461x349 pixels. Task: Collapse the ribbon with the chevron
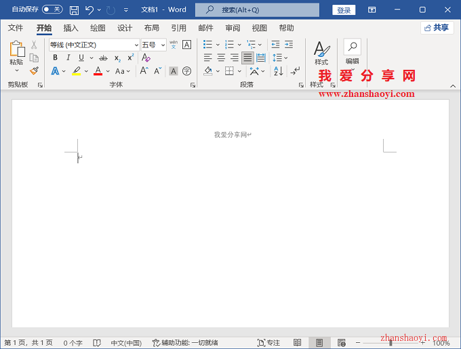click(453, 86)
